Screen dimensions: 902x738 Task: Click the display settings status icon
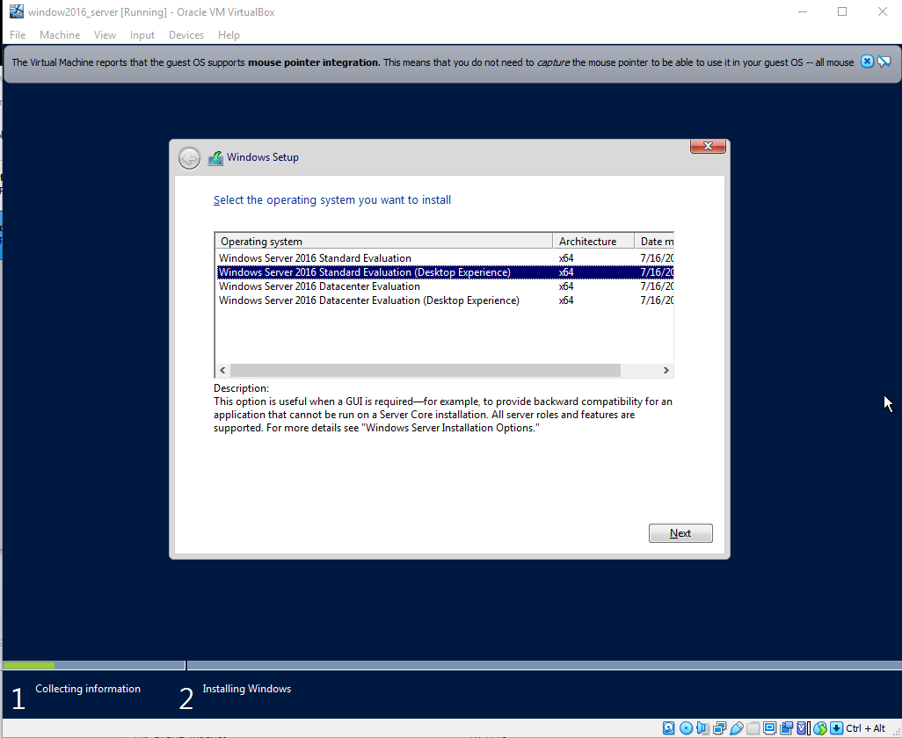(x=770, y=728)
